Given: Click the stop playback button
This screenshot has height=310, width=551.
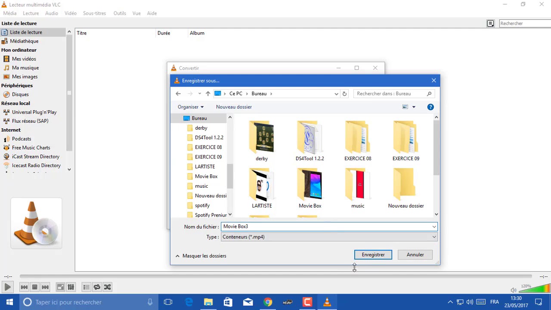Looking at the screenshot, I should 35,287.
